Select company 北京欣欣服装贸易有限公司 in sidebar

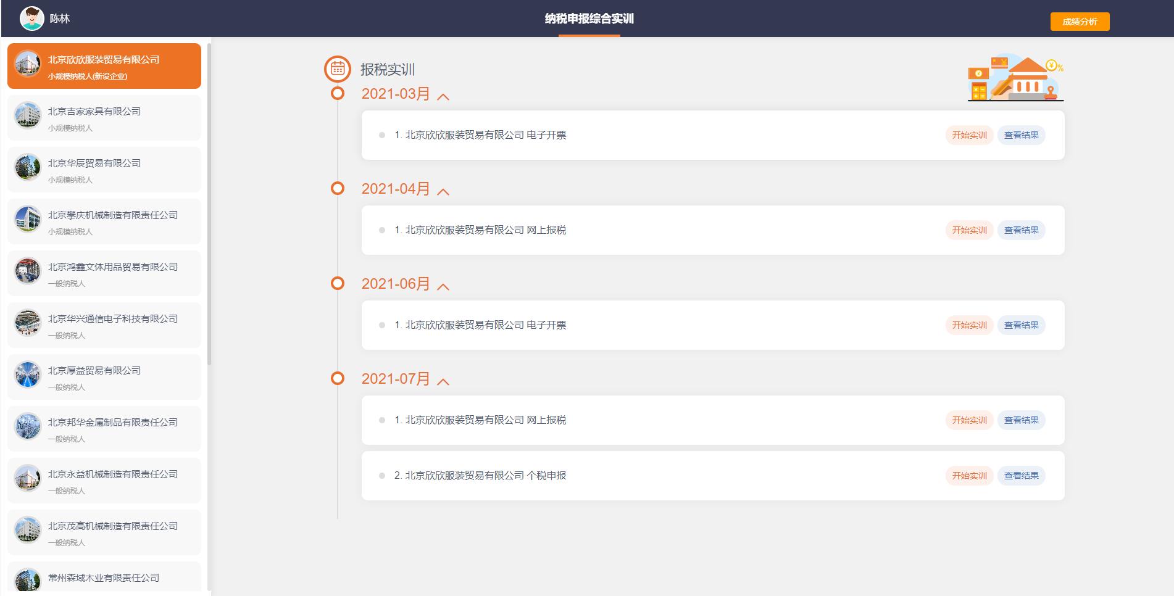(104, 66)
